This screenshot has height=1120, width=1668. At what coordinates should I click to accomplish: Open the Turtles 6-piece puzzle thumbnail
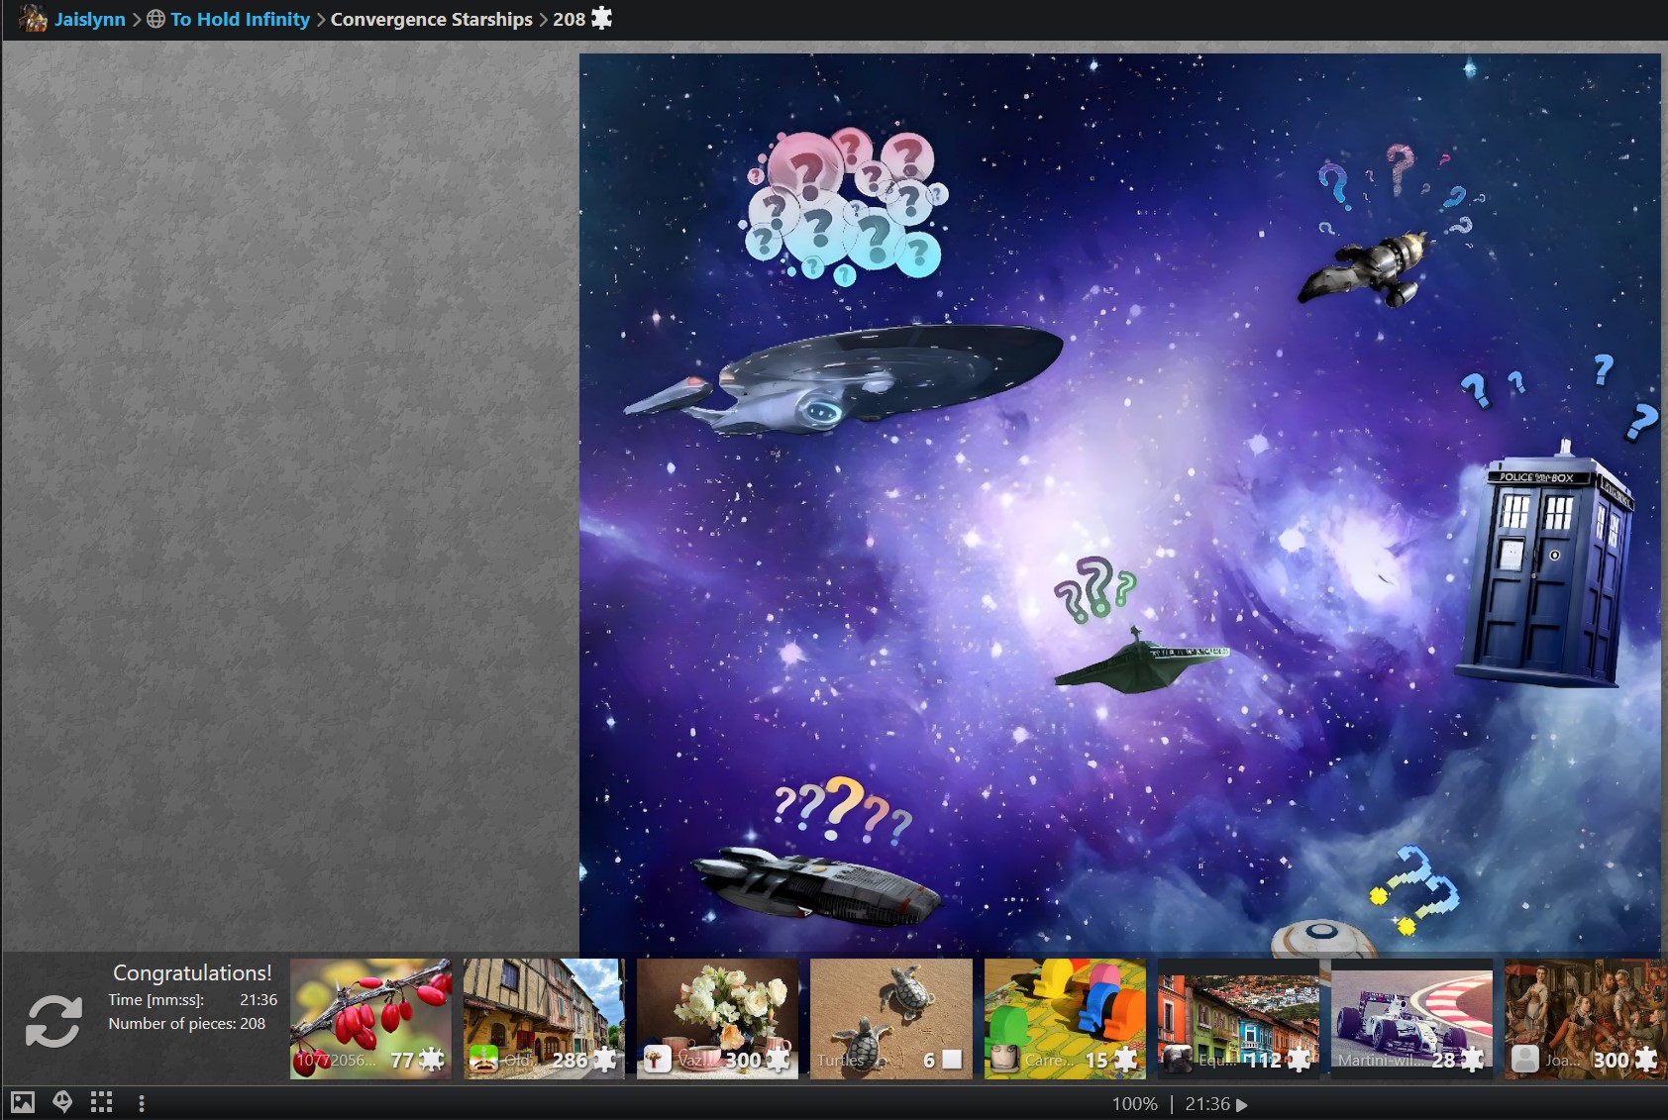click(x=890, y=1018)
